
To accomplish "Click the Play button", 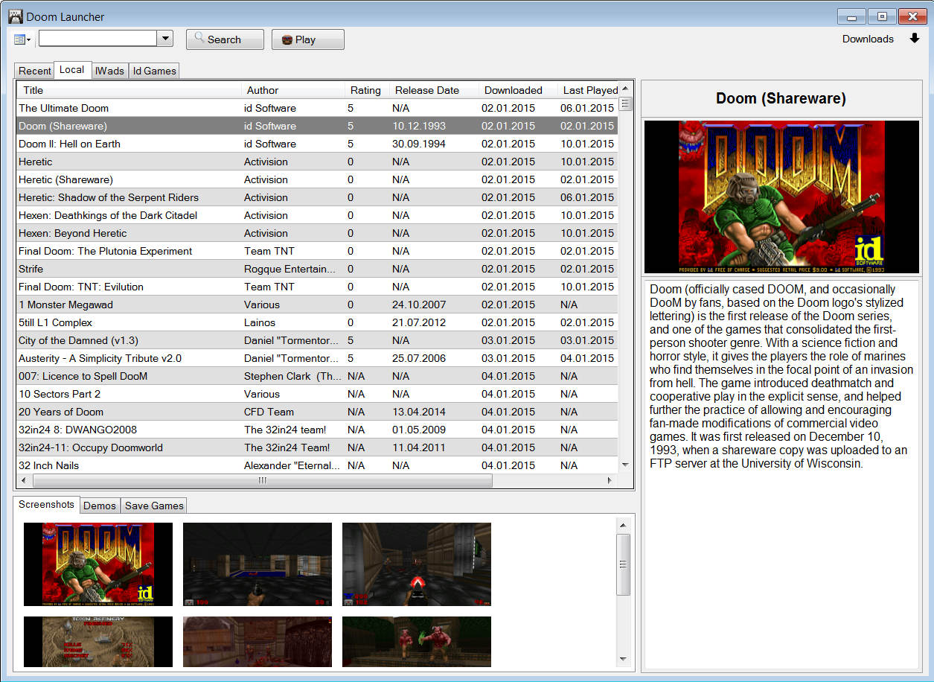I will (x=307, y=39).
